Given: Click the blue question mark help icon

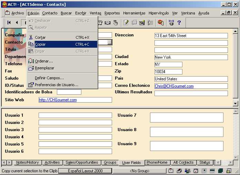Looking at the screenshot, I should click(179, 23).
